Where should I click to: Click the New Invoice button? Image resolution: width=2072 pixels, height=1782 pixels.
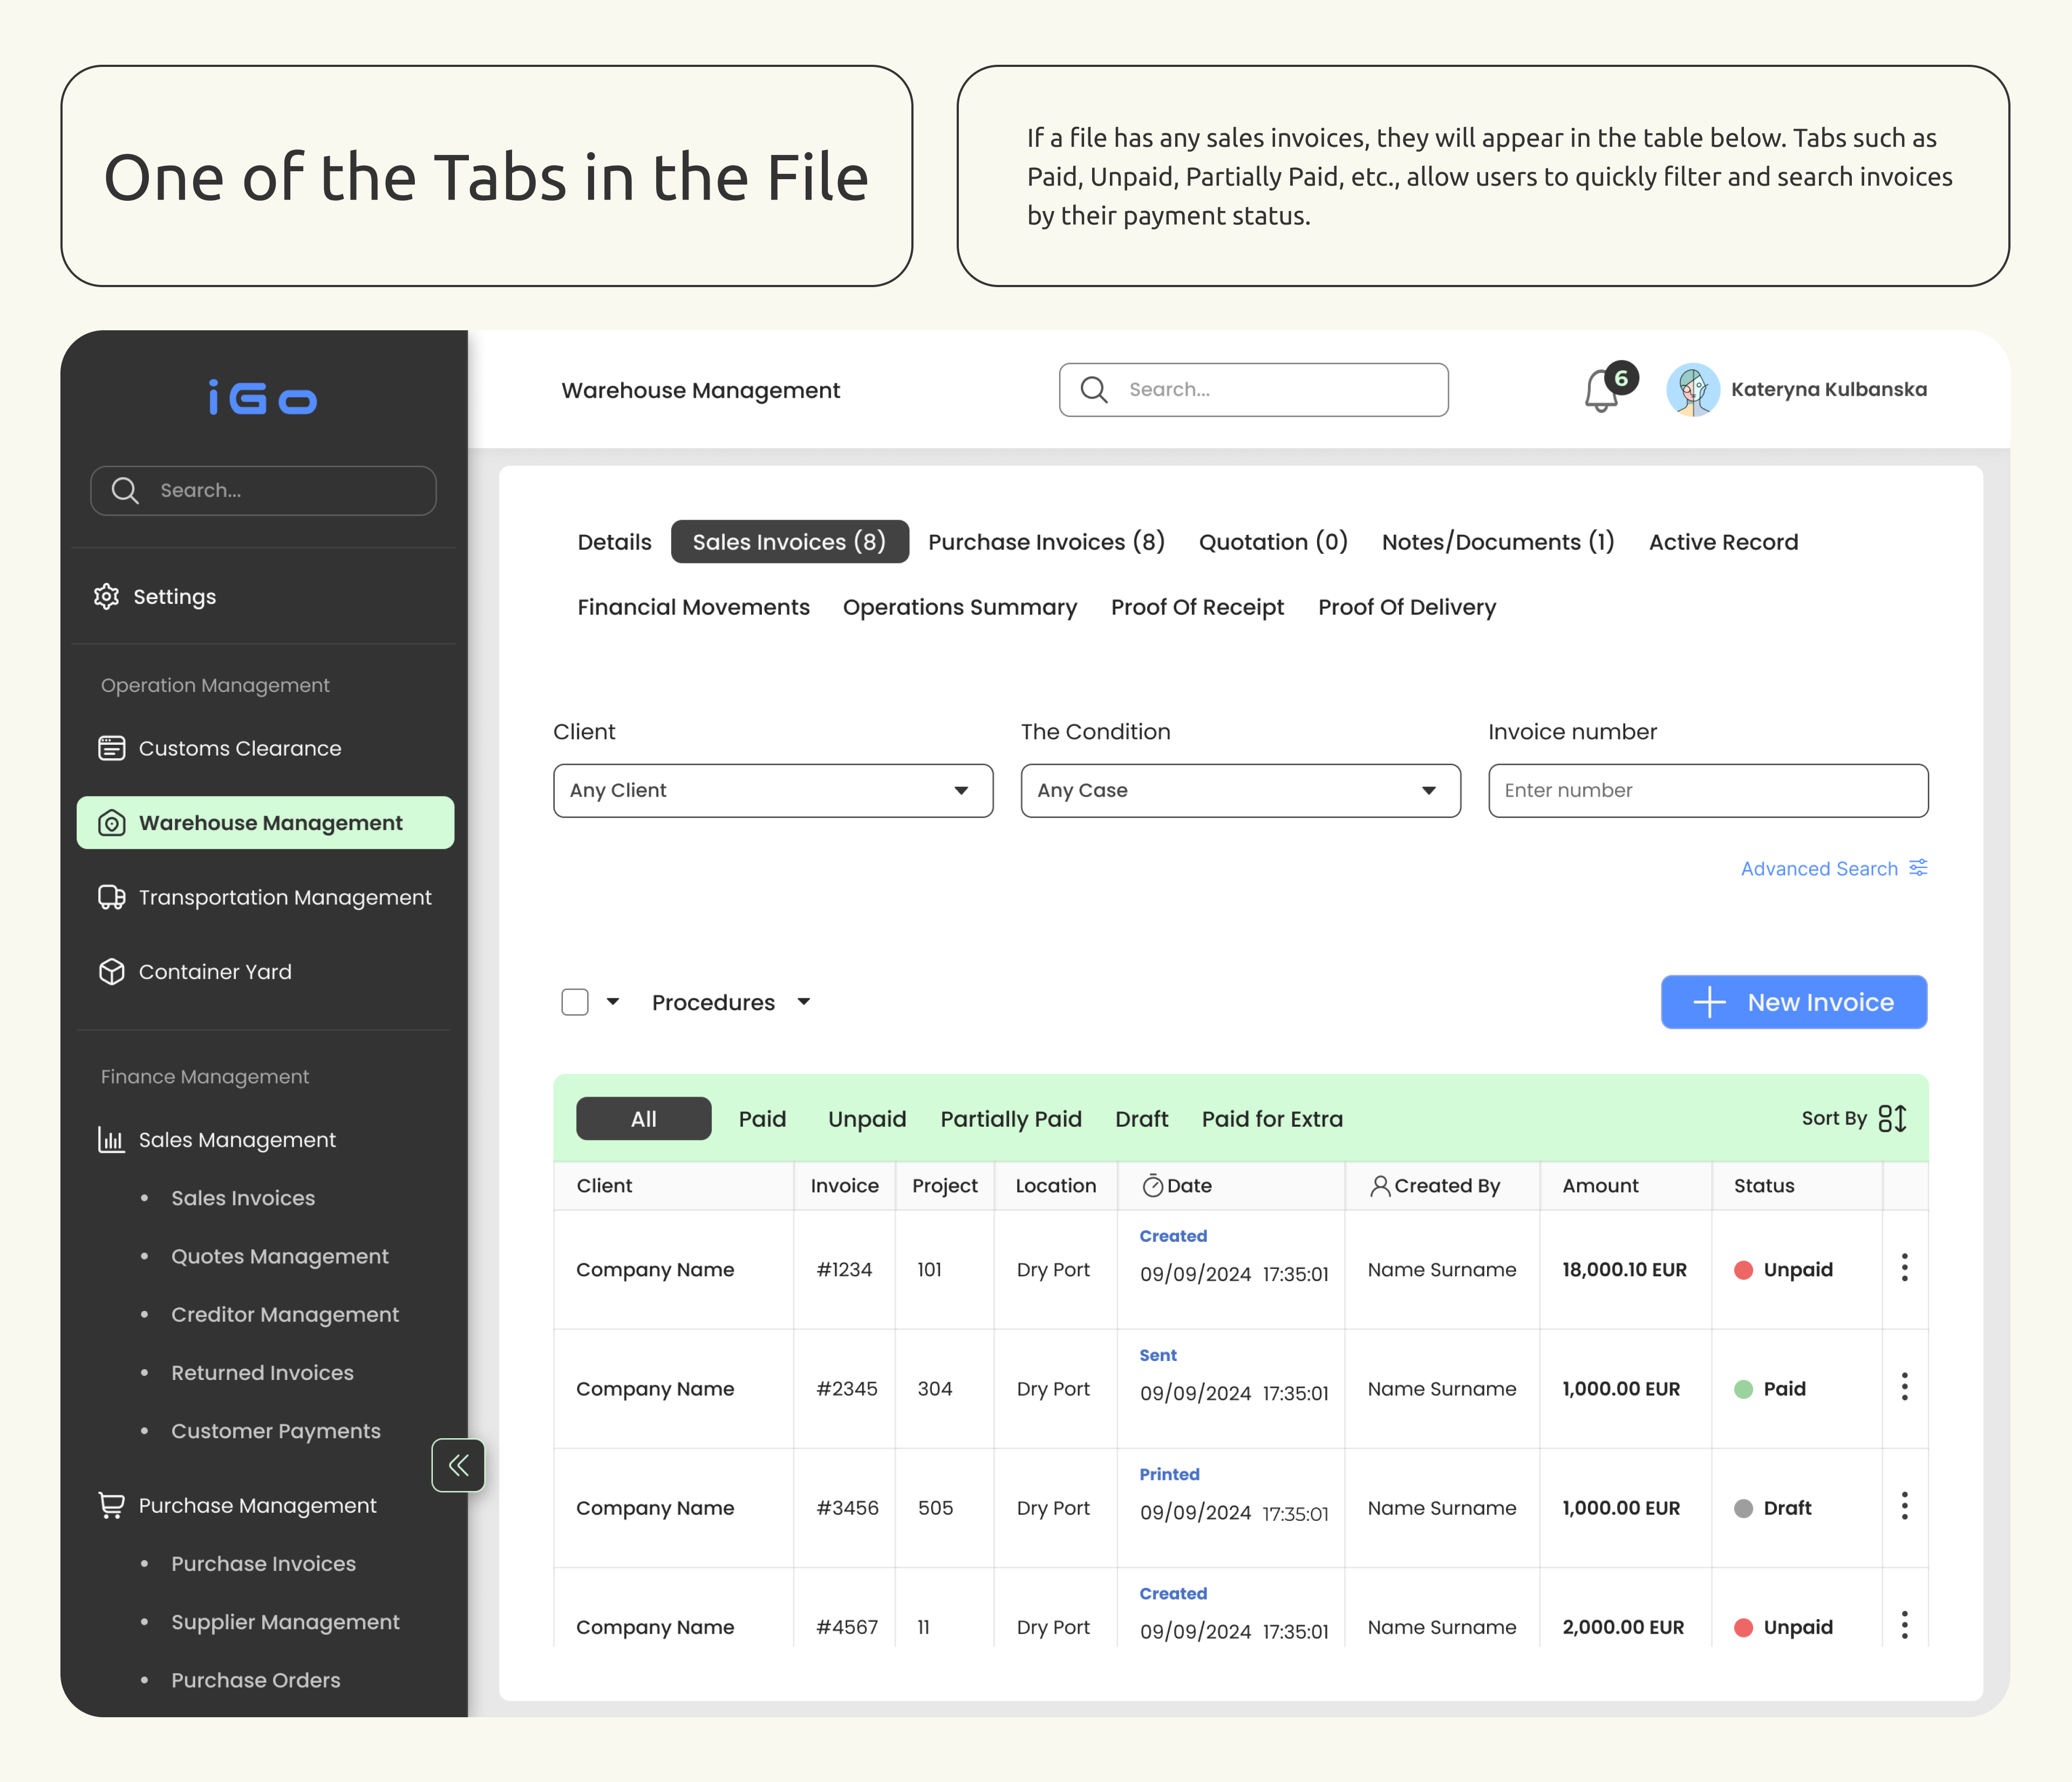[x=1793, y=1002]
